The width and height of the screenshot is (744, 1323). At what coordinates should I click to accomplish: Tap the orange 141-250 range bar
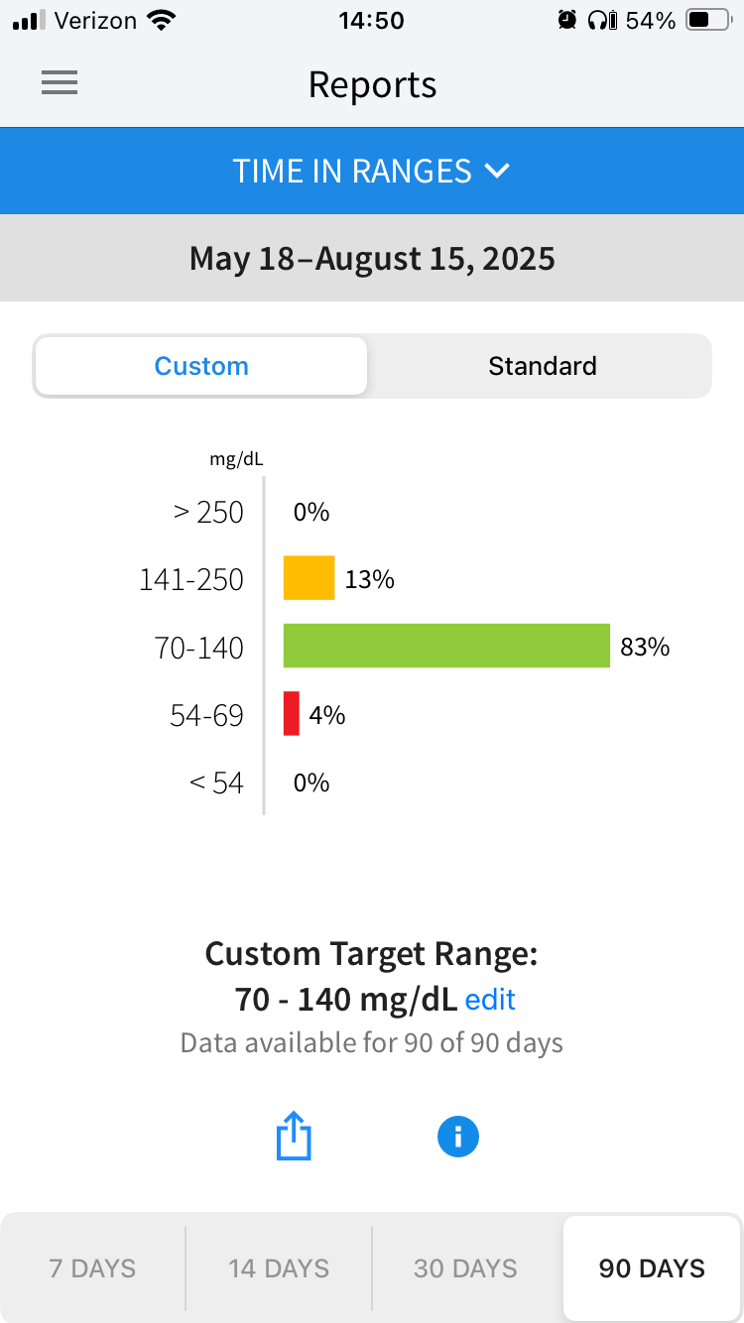pos(310,578)
